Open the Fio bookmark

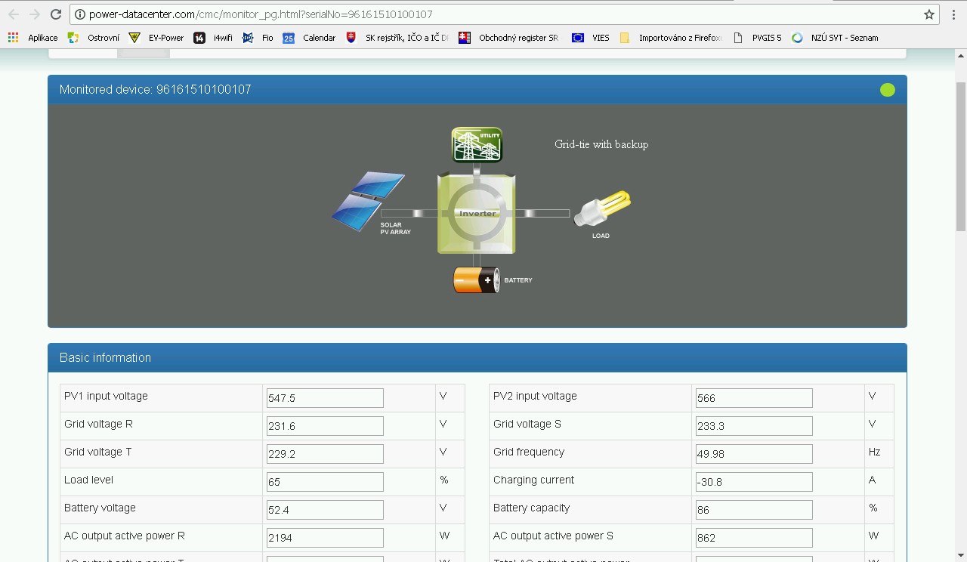click(258, 38)
